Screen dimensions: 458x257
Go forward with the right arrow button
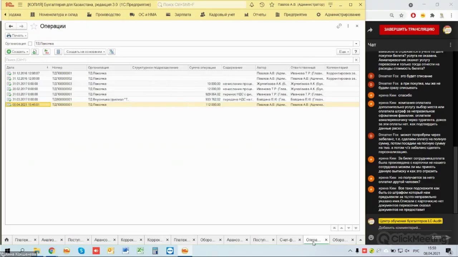pos(21,26)
